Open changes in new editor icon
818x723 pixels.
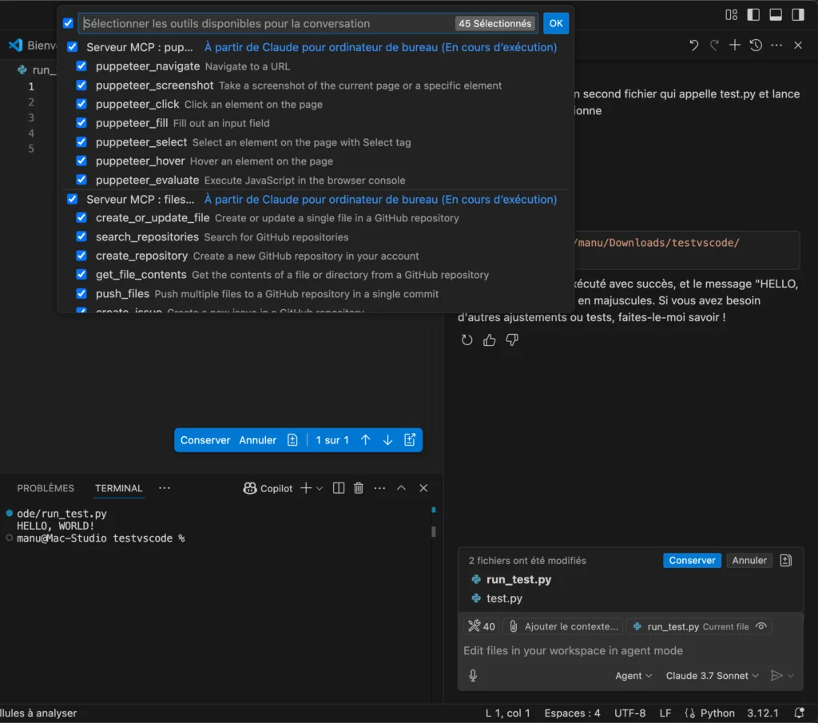[410, 439]
